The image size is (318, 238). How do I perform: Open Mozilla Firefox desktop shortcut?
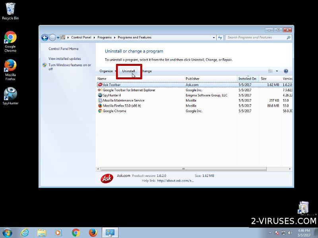[x=10, y=69]
